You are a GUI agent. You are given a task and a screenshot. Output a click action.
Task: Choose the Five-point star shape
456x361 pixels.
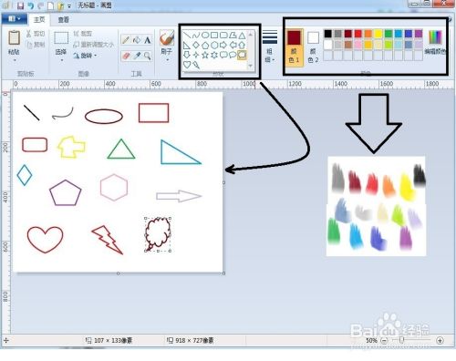(205, 55)
